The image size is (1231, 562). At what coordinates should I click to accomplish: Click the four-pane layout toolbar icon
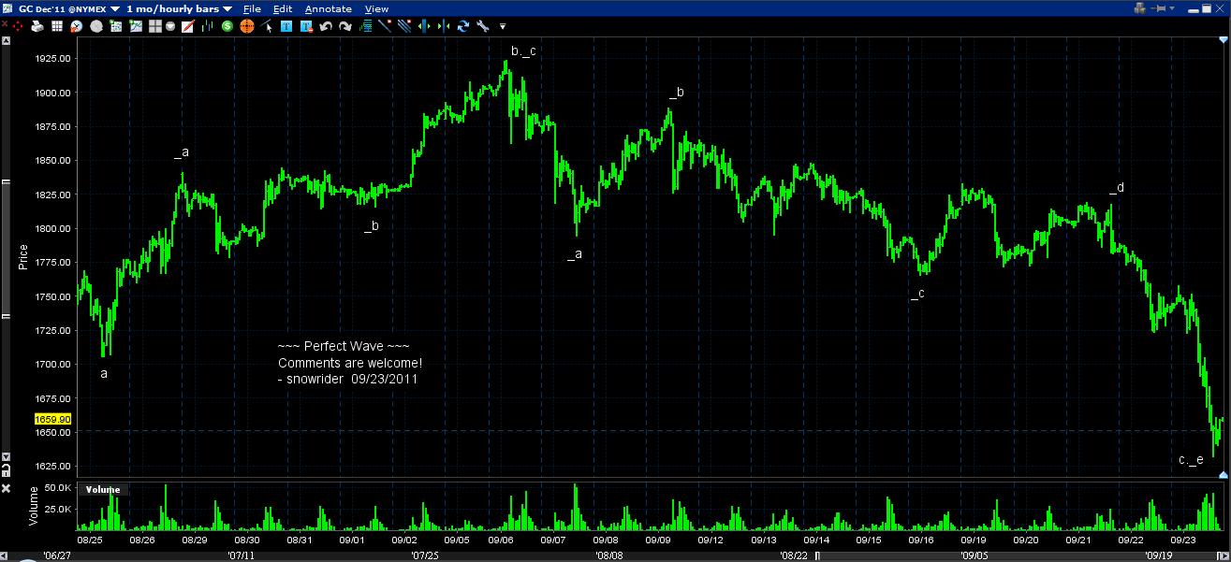155,26
